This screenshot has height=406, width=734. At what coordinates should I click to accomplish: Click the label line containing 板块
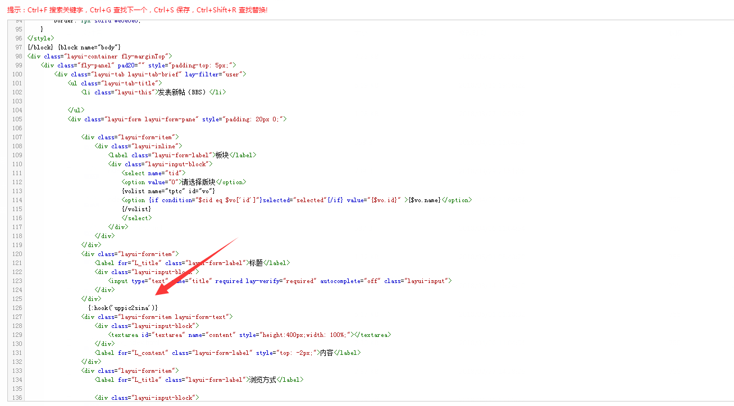pos(182,155)
